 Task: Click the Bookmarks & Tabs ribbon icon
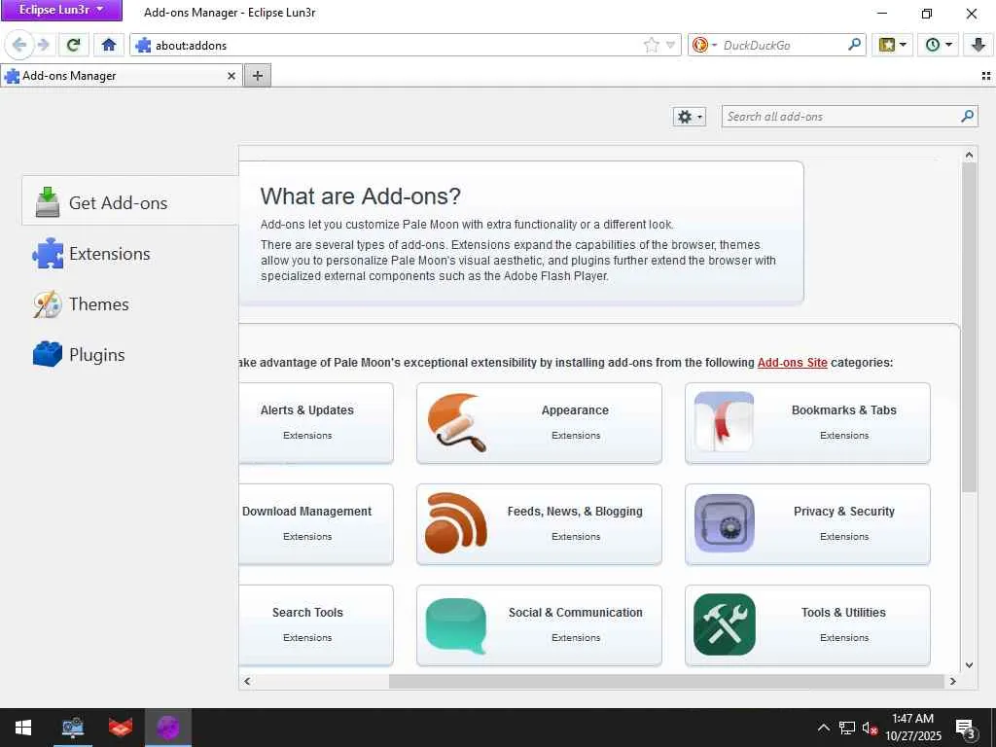[724, 422]
